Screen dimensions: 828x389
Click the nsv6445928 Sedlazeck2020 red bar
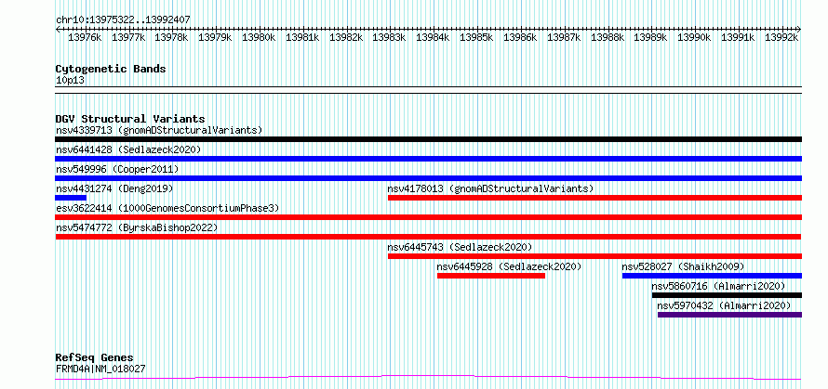491,276
